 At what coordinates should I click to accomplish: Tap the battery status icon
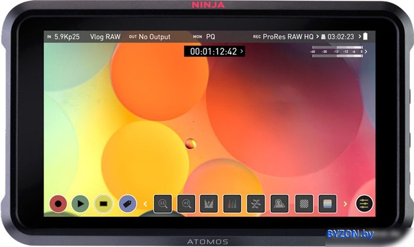366,37
